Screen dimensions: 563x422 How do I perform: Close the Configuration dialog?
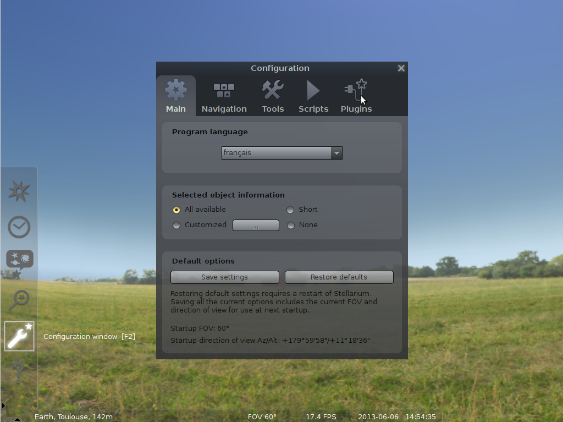401,68
